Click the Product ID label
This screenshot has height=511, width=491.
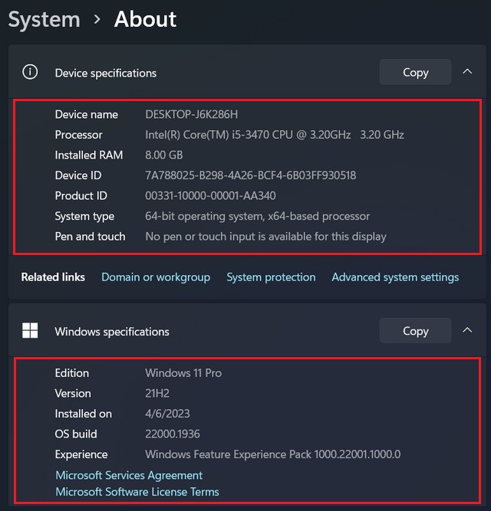(x=81, y=195)
